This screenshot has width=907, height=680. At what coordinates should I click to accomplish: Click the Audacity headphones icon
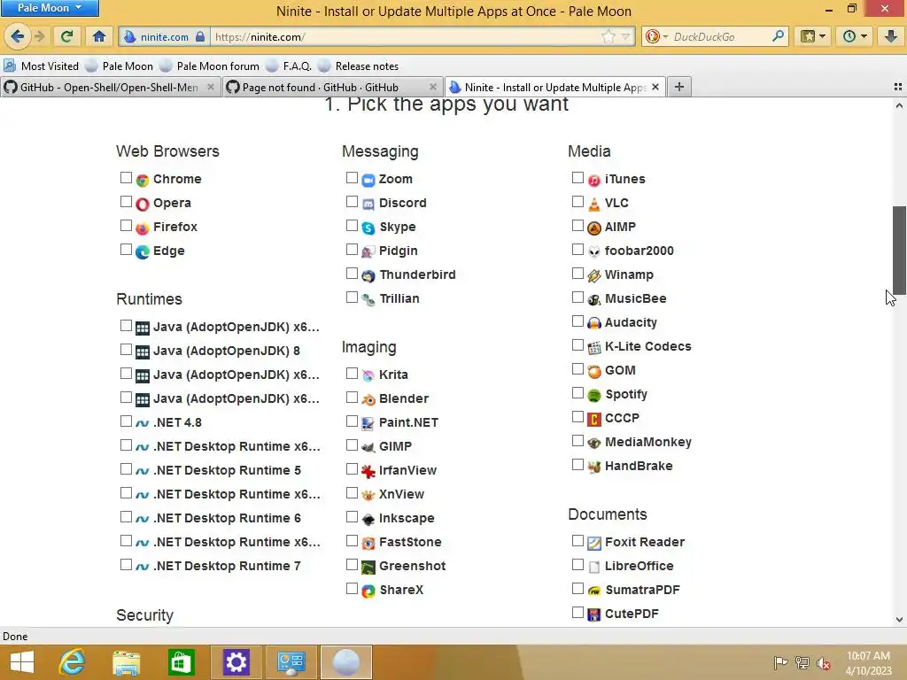coord(594,323)
